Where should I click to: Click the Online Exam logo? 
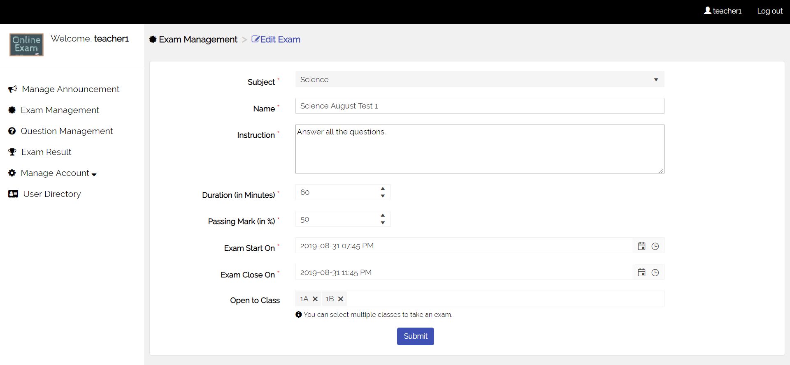tap(26, 45)
